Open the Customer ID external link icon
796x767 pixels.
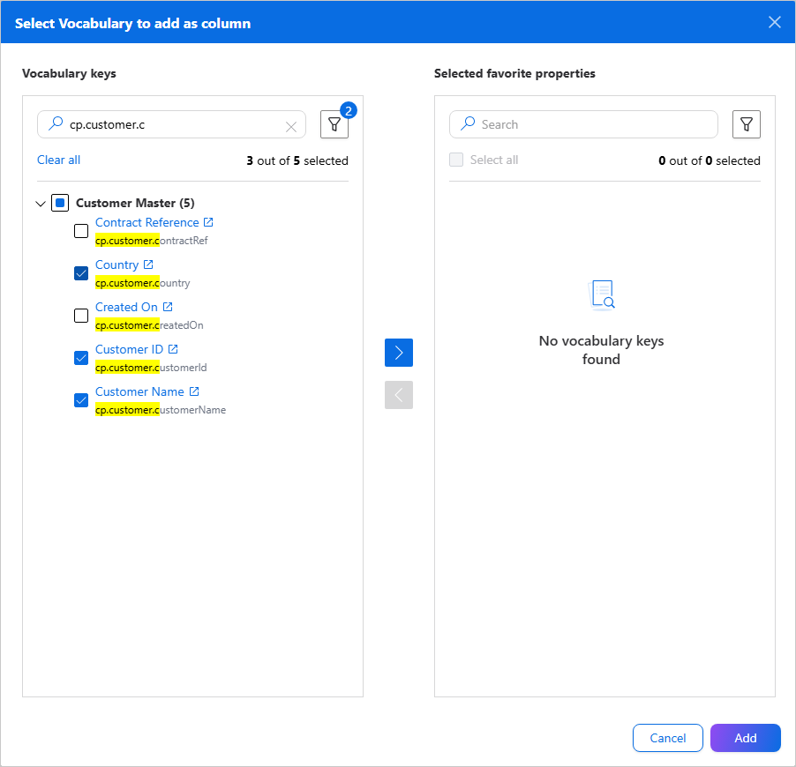173,349
